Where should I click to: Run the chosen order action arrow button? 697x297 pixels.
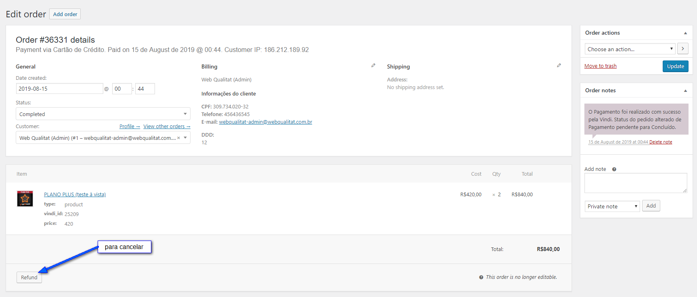682,49
